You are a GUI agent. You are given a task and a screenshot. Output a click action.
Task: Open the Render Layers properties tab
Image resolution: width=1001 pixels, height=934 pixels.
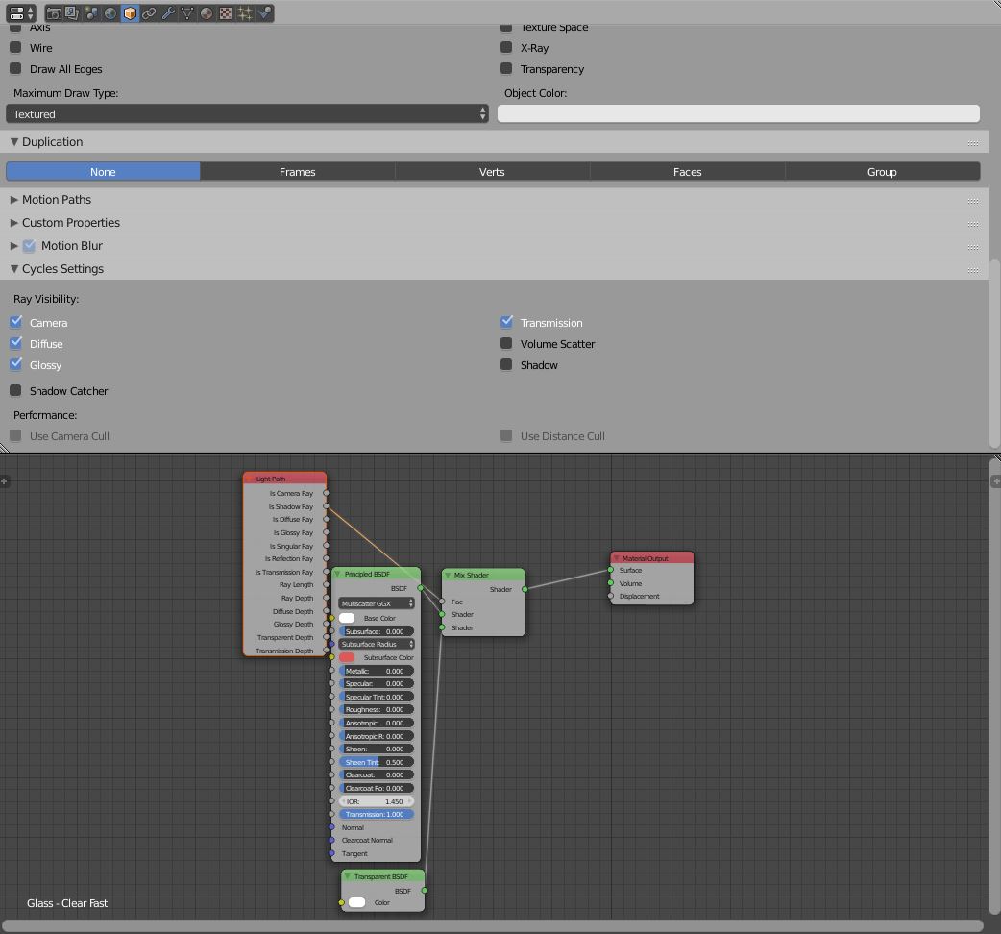[x=72, y=13]
